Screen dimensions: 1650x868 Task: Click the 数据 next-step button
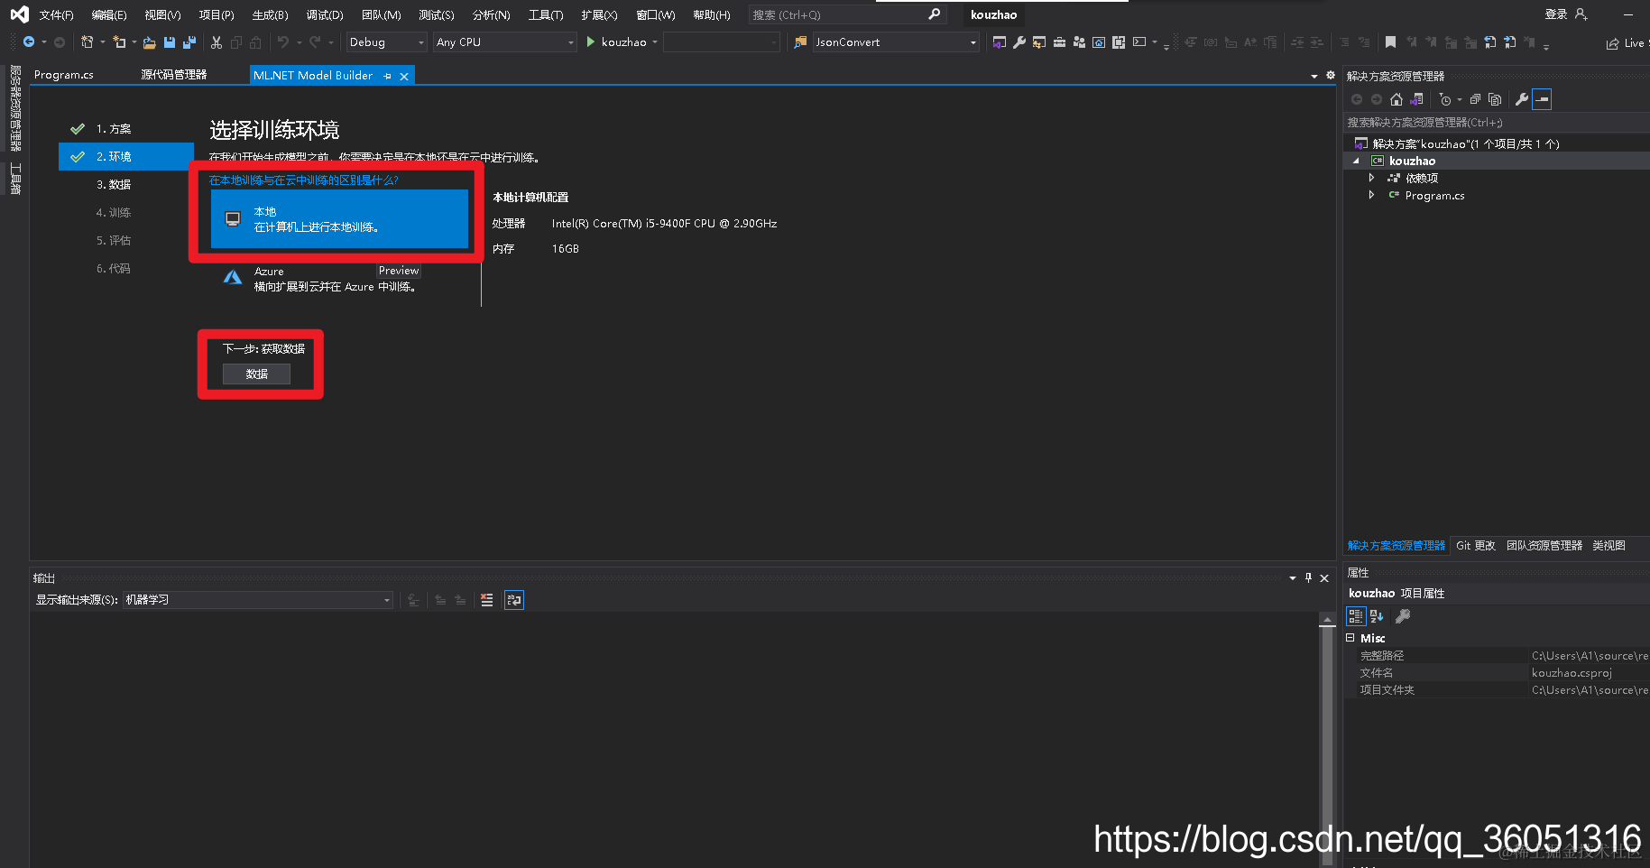pos(257,374)
